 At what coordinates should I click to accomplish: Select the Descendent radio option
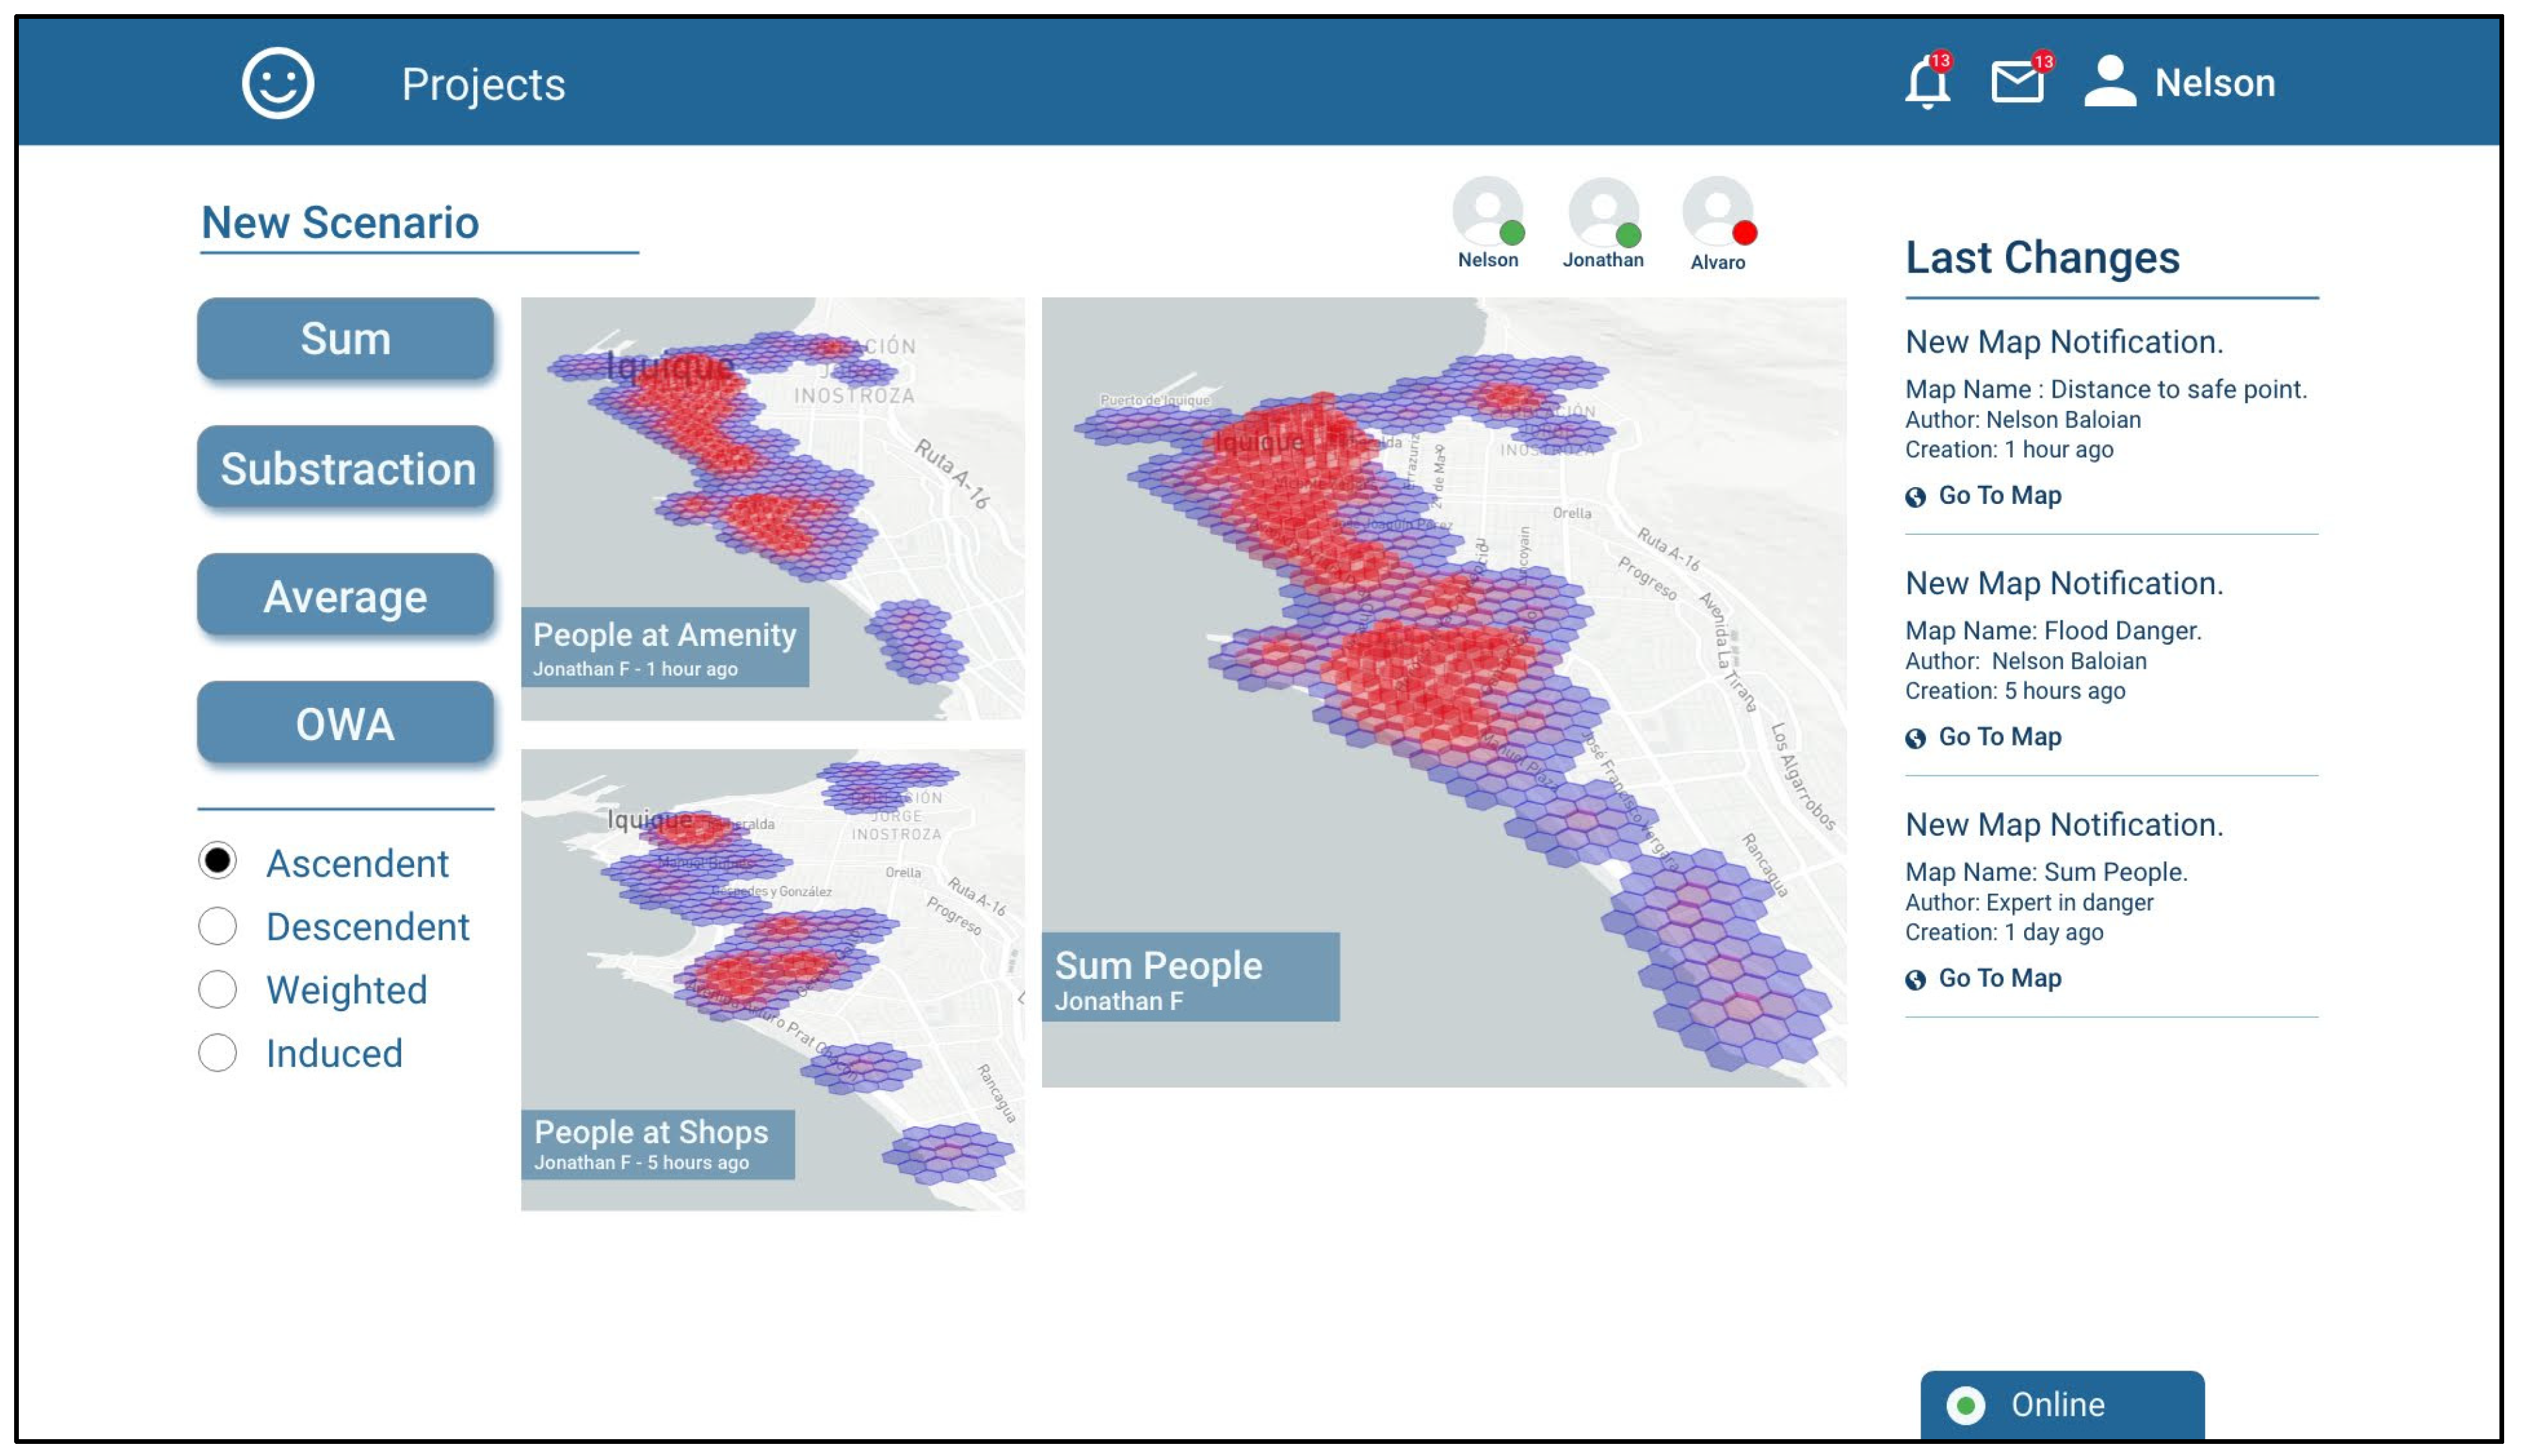click(x=217, y=926)
